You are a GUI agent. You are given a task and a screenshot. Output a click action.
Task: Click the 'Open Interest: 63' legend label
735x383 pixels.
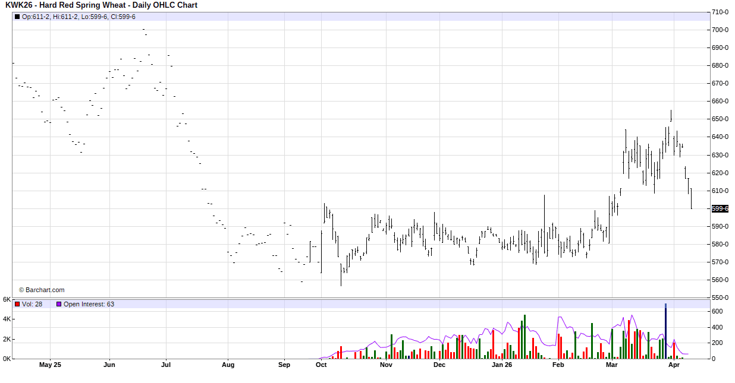click(89, 304)
